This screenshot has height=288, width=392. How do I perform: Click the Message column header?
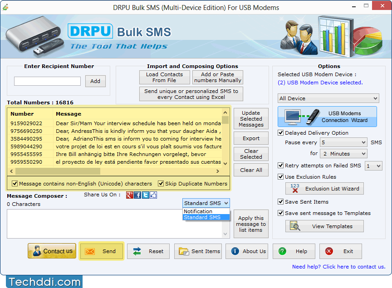137,114
